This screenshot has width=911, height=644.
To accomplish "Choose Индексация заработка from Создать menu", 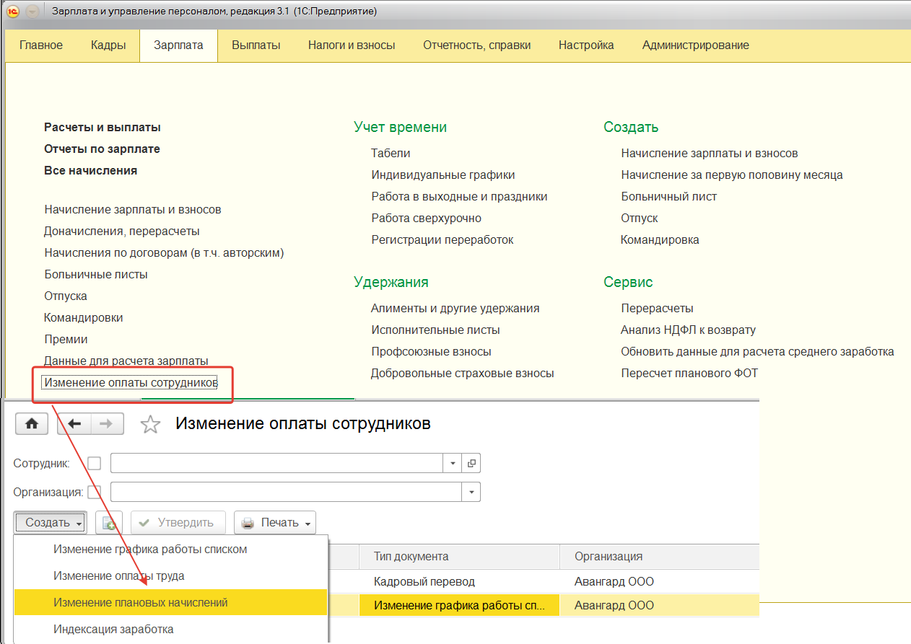I will point(113,629).
